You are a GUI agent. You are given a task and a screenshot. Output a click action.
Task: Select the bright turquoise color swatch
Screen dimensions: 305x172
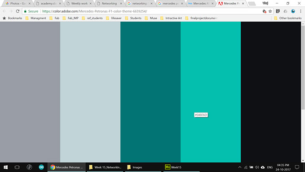[211, 92]
